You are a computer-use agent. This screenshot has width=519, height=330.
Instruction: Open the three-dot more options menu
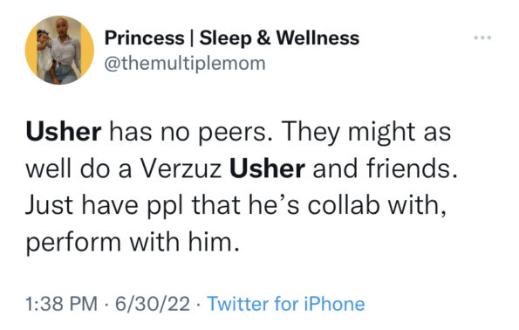click(x=482, y=38)
